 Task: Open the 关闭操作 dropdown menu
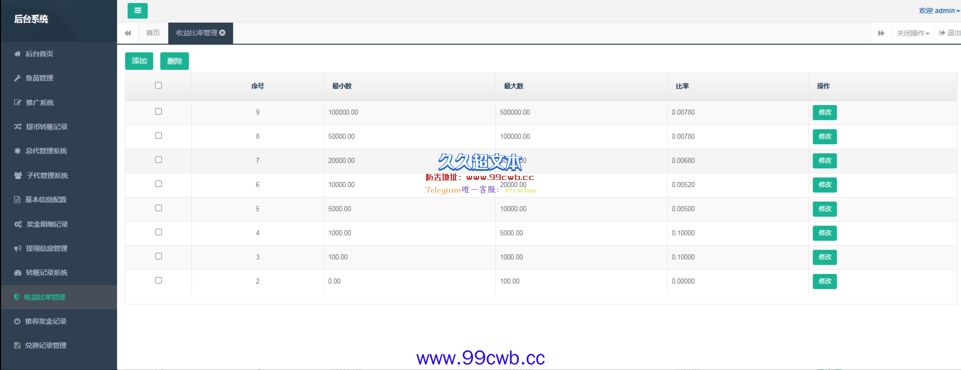tap(913, 33)
